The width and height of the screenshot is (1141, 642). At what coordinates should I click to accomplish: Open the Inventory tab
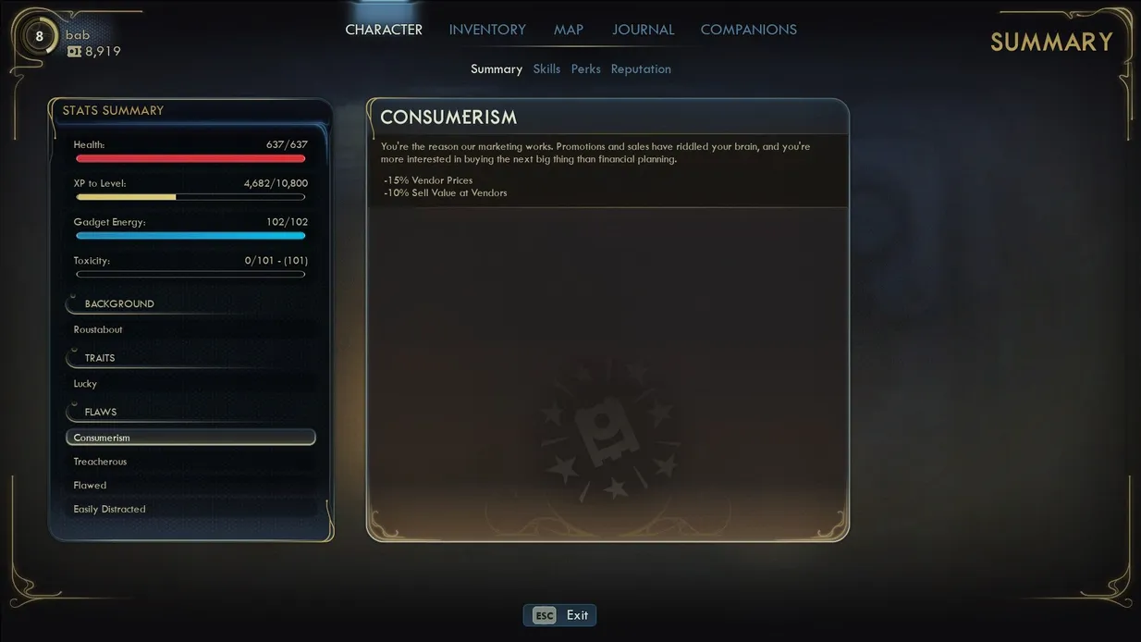(487, 30)
